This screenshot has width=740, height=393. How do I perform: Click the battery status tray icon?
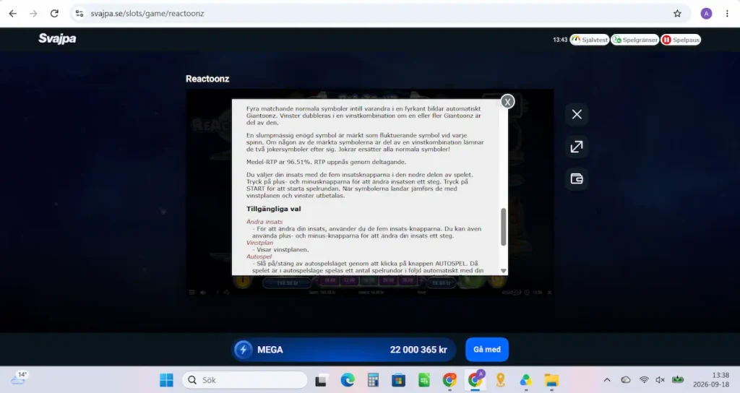pyautogui.click(x=678, y=380)
